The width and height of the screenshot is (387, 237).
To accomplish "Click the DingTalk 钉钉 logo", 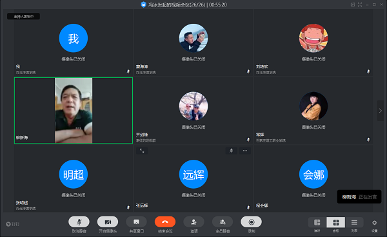I will 13,224.
